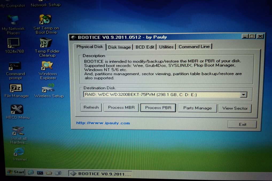Viewport: 272px width, 181px height.
Task: Expand the Destination Disk dropdown arrow
Action: pos(243,95)
